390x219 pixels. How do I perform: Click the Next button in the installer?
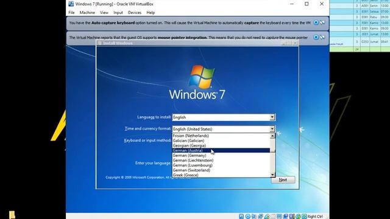283,180
